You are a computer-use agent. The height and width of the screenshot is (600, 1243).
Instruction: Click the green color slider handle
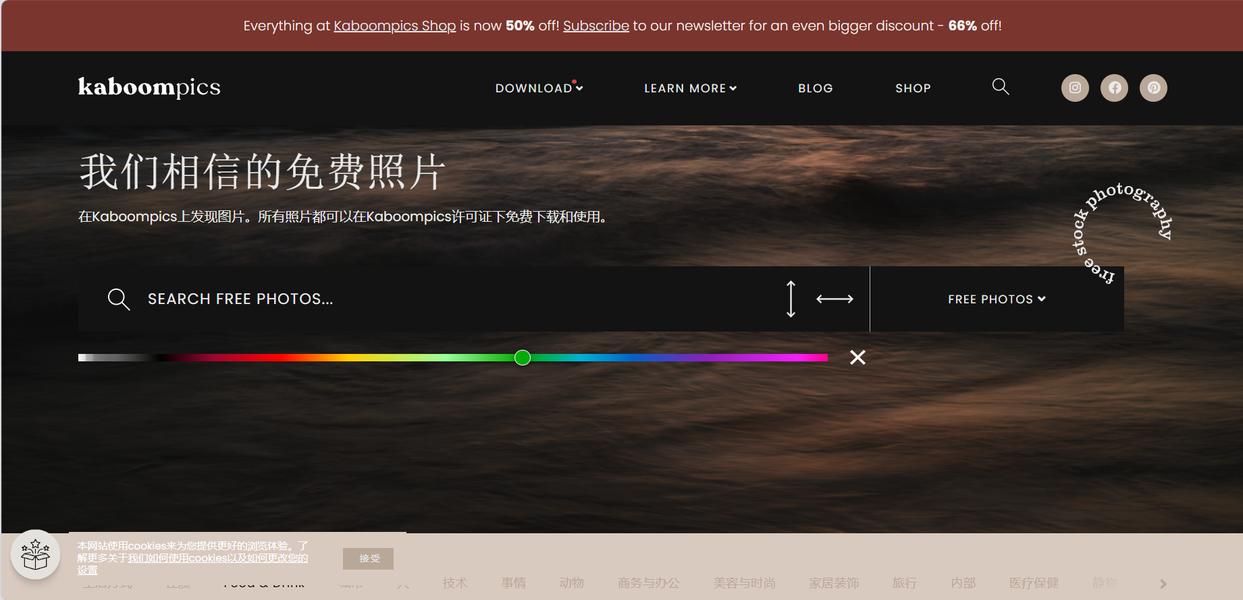point(523,357)
